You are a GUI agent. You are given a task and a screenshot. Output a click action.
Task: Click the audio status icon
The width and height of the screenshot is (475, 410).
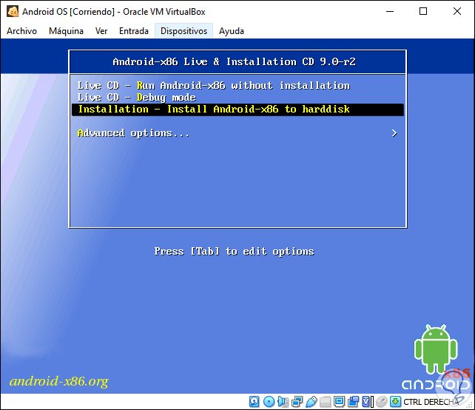click(283, 402)
